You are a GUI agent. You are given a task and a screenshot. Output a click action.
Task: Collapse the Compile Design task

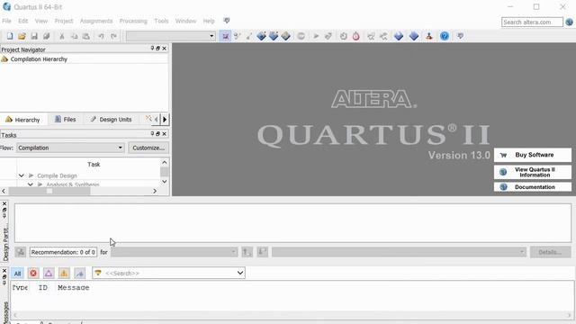pos(22,175)
